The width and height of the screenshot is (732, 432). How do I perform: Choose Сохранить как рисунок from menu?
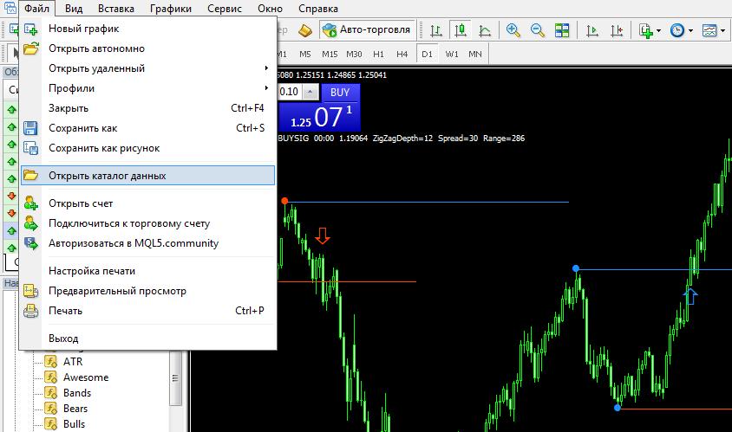tap(104, 148)
